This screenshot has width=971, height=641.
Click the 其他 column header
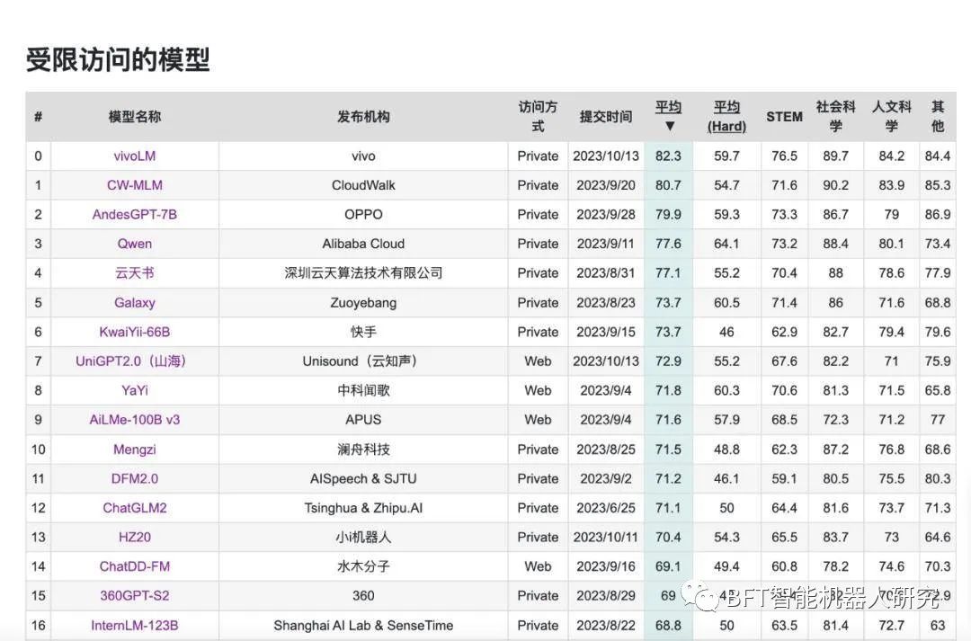tap(938, 117)
